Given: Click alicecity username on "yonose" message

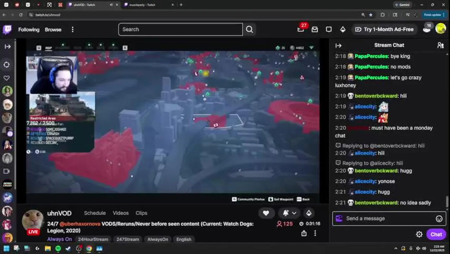Looking at the screenshot, I should 365,181.
